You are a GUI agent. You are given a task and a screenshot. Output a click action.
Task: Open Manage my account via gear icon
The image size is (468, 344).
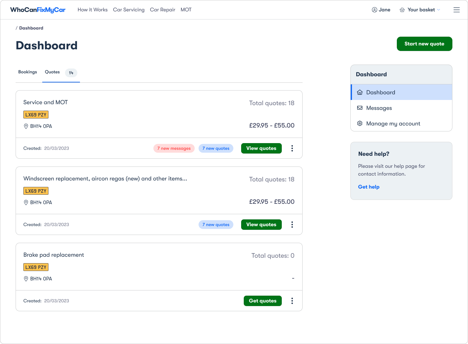click(360, 123)
